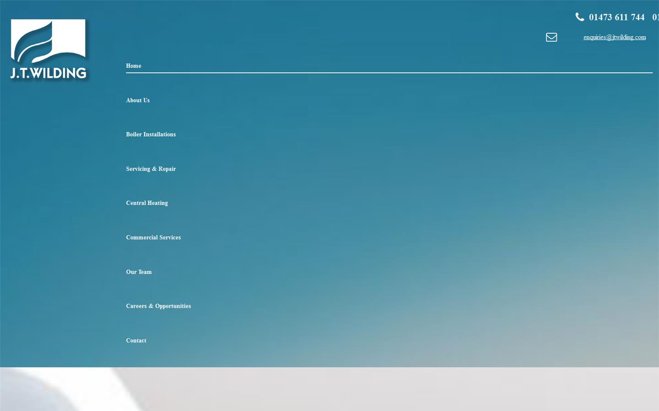Open the Home menu item
Image resolution: width=659 pixels, height=411 pixels.
pyautogui.click(x=134, y=66)
